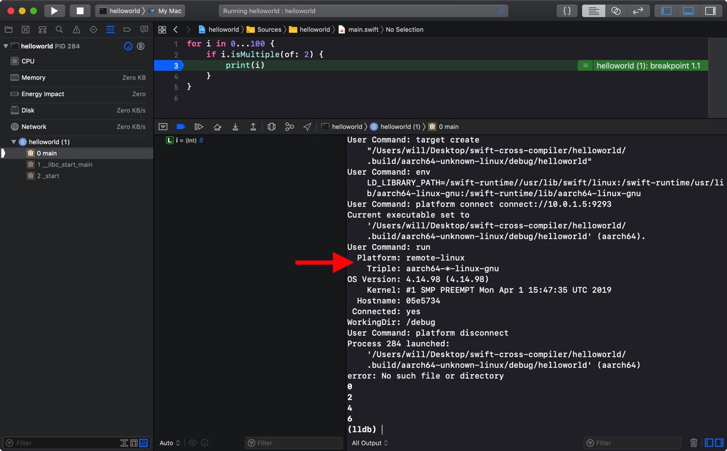Click the Step Over debug icon

click(x=217, y=127)
